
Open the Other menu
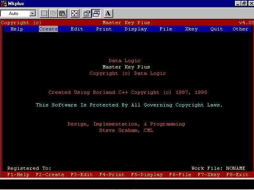point(241,29)
